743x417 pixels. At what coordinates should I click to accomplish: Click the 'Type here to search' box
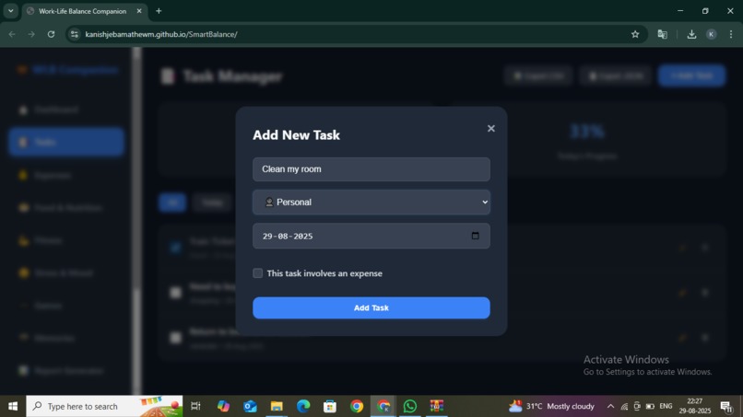[104, 406]
